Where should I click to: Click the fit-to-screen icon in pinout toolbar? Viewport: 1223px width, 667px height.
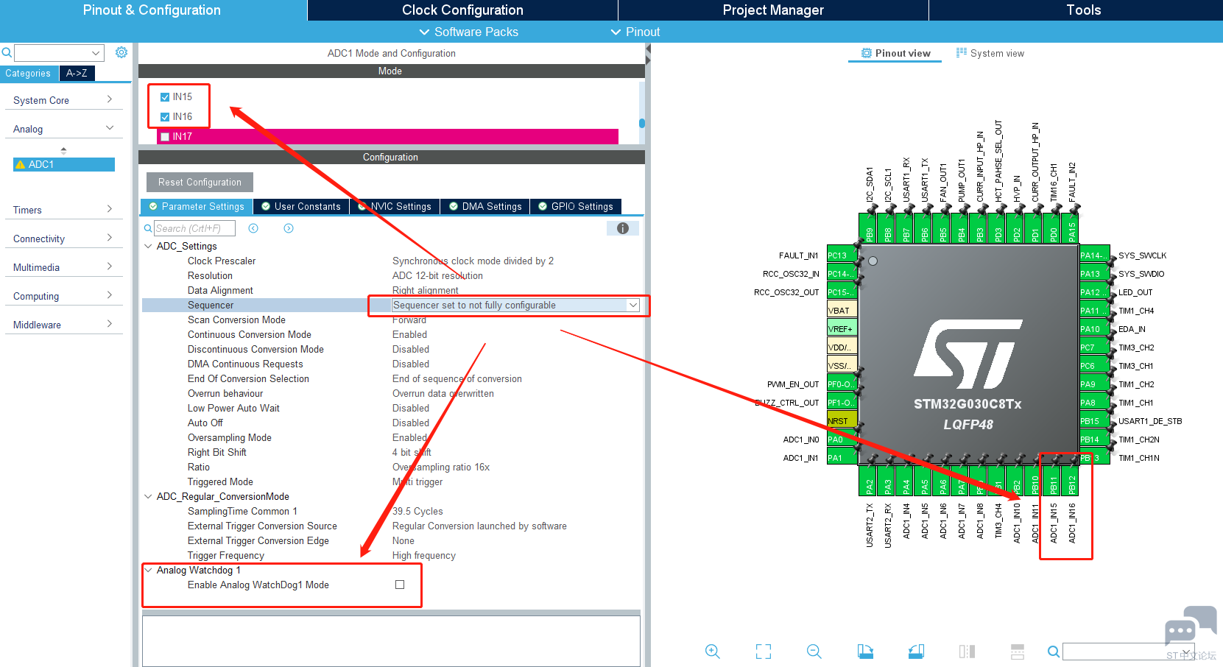(x=764, y=652)
